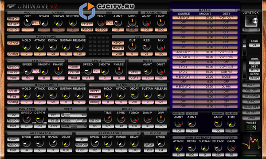The image size is (266, 159).
Task: Toggle Hold Off in Arpegiator 2
Action: (82, 144)
